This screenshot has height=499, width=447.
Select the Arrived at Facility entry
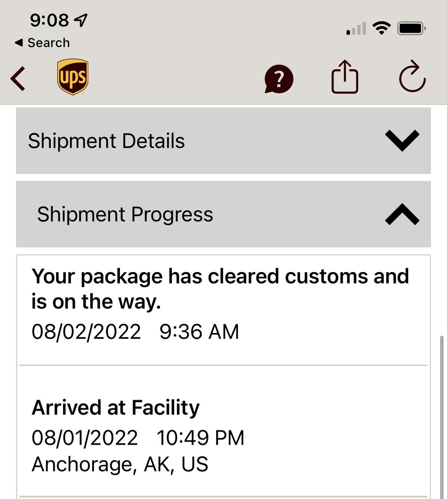(x=223, y=431)
